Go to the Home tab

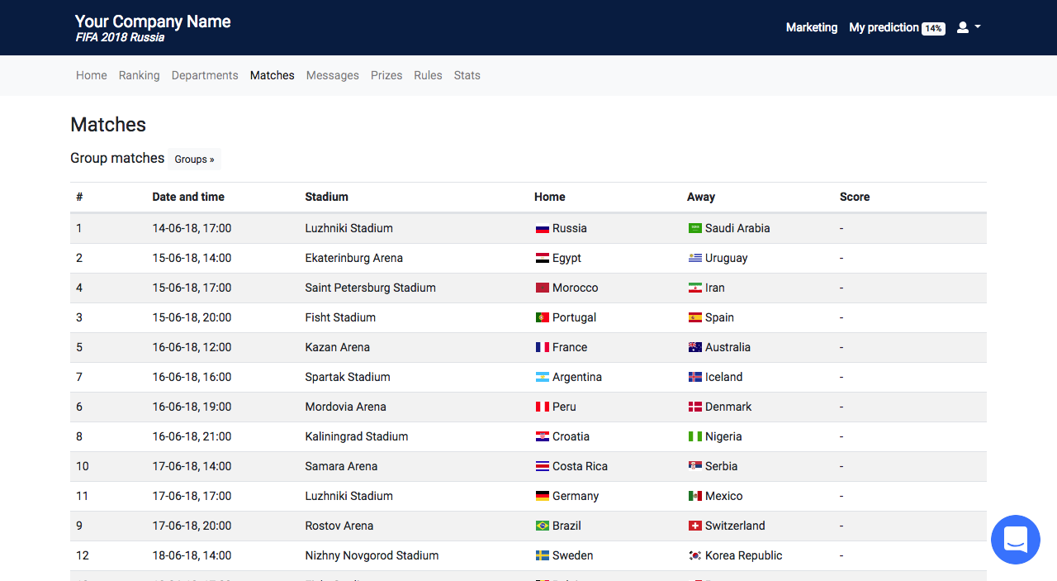click(92, 75)
